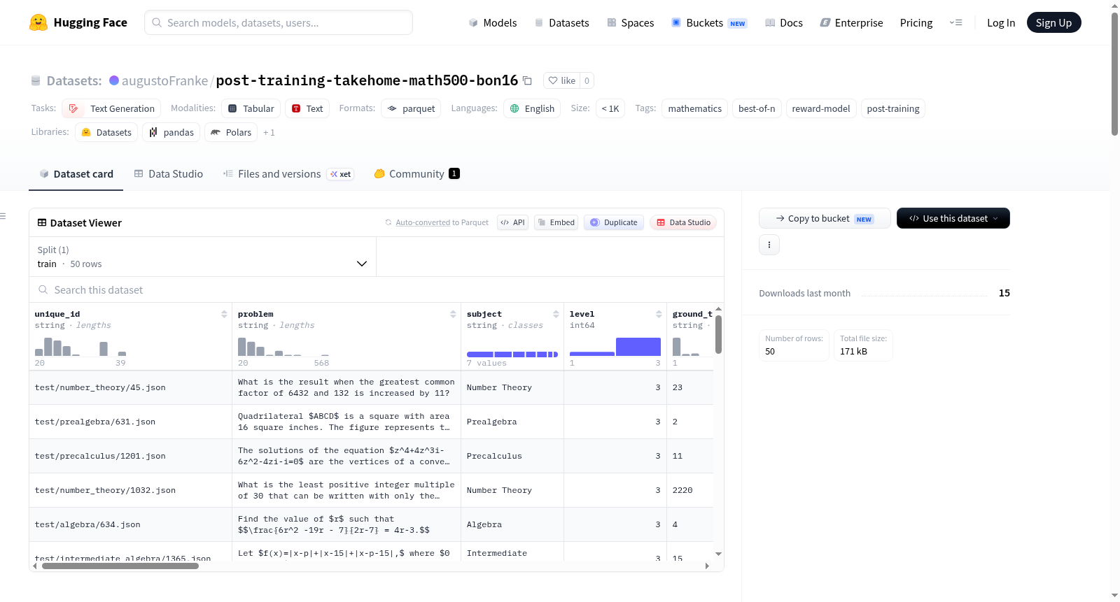The width and height of the screenshot is (1120, 602).
Task: Go to the Pricing page
Action: (x=916, y=22)
